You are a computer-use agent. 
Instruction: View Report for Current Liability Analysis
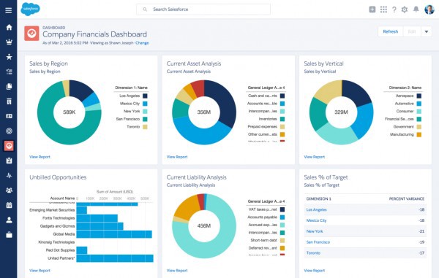(x=177, y=271)
